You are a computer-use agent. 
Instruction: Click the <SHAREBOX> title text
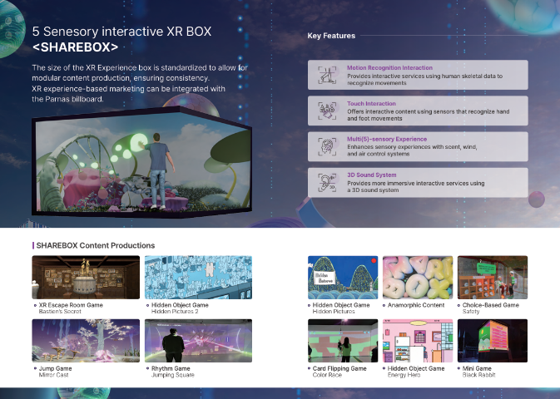pyautogui.click(x=76, y=47)
